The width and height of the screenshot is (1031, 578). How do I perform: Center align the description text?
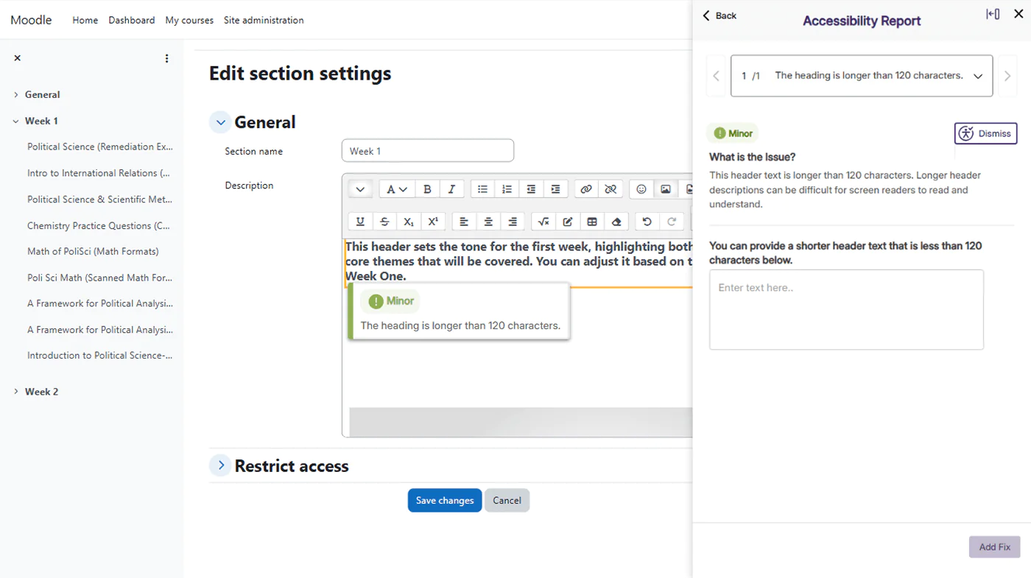[x=488, y=222]
